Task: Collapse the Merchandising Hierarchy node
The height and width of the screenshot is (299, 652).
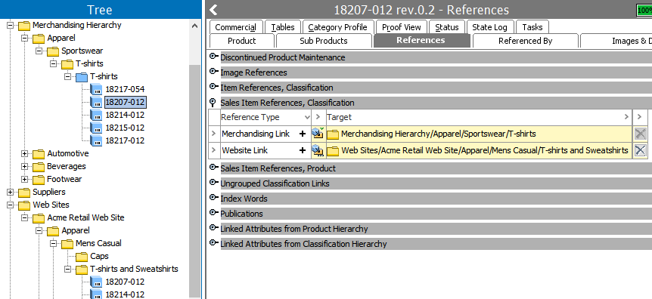Action: (11, 26)
